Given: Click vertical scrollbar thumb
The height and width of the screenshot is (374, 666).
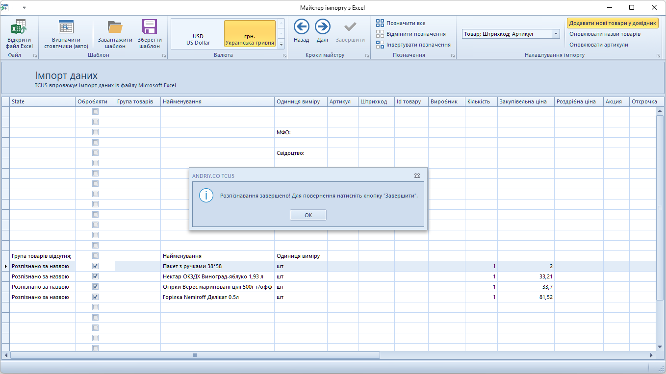Looking at the screenshot, I should pyautogui.click(x=660, y=207).
